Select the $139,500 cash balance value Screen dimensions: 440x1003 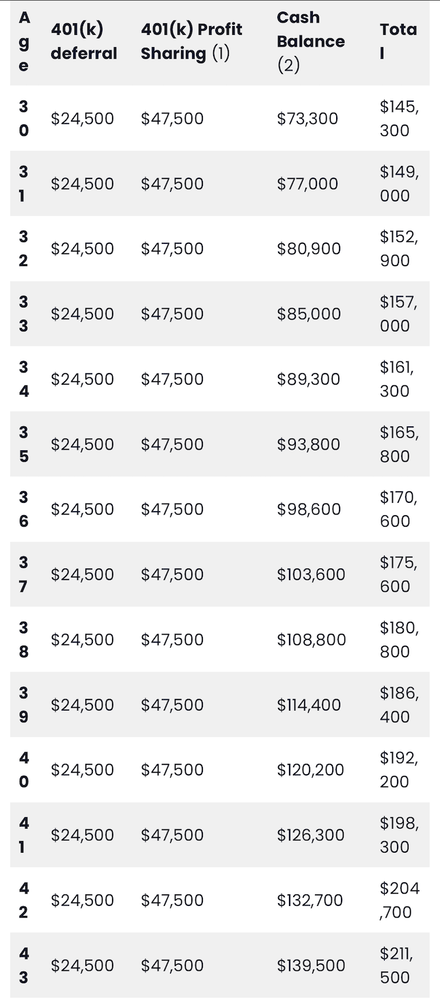311,965
